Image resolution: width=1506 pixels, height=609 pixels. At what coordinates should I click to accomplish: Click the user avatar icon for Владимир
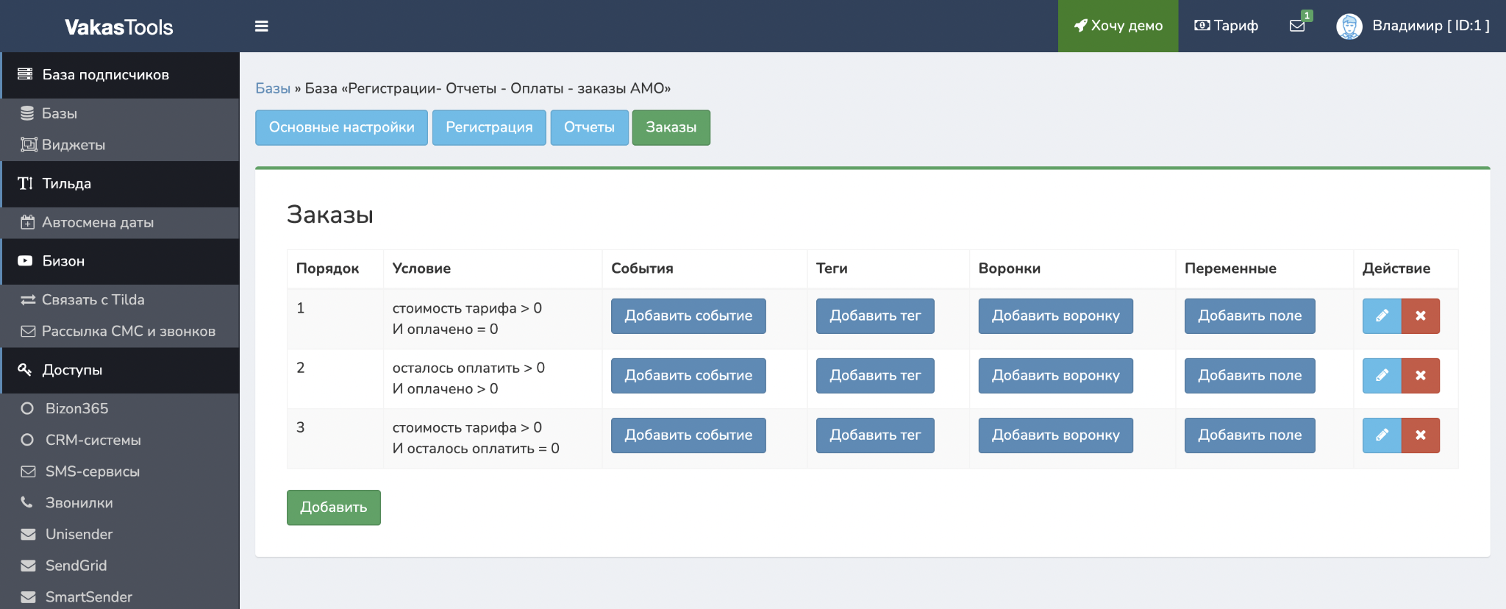[1349, 26]
